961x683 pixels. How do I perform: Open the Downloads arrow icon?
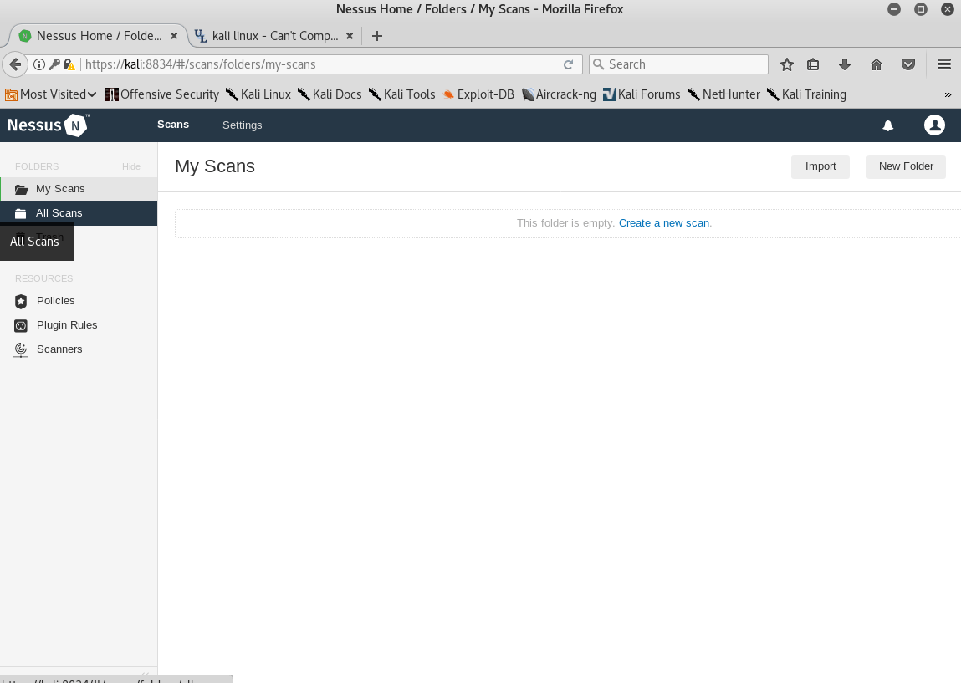[845, 64]
